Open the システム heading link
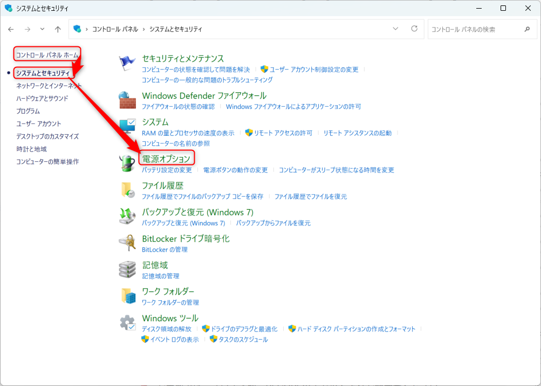 [155, 122]
